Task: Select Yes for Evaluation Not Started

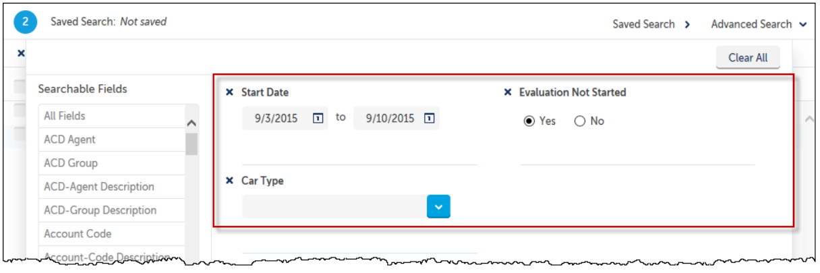Action: pyautogui.click(x=529, y=121)
